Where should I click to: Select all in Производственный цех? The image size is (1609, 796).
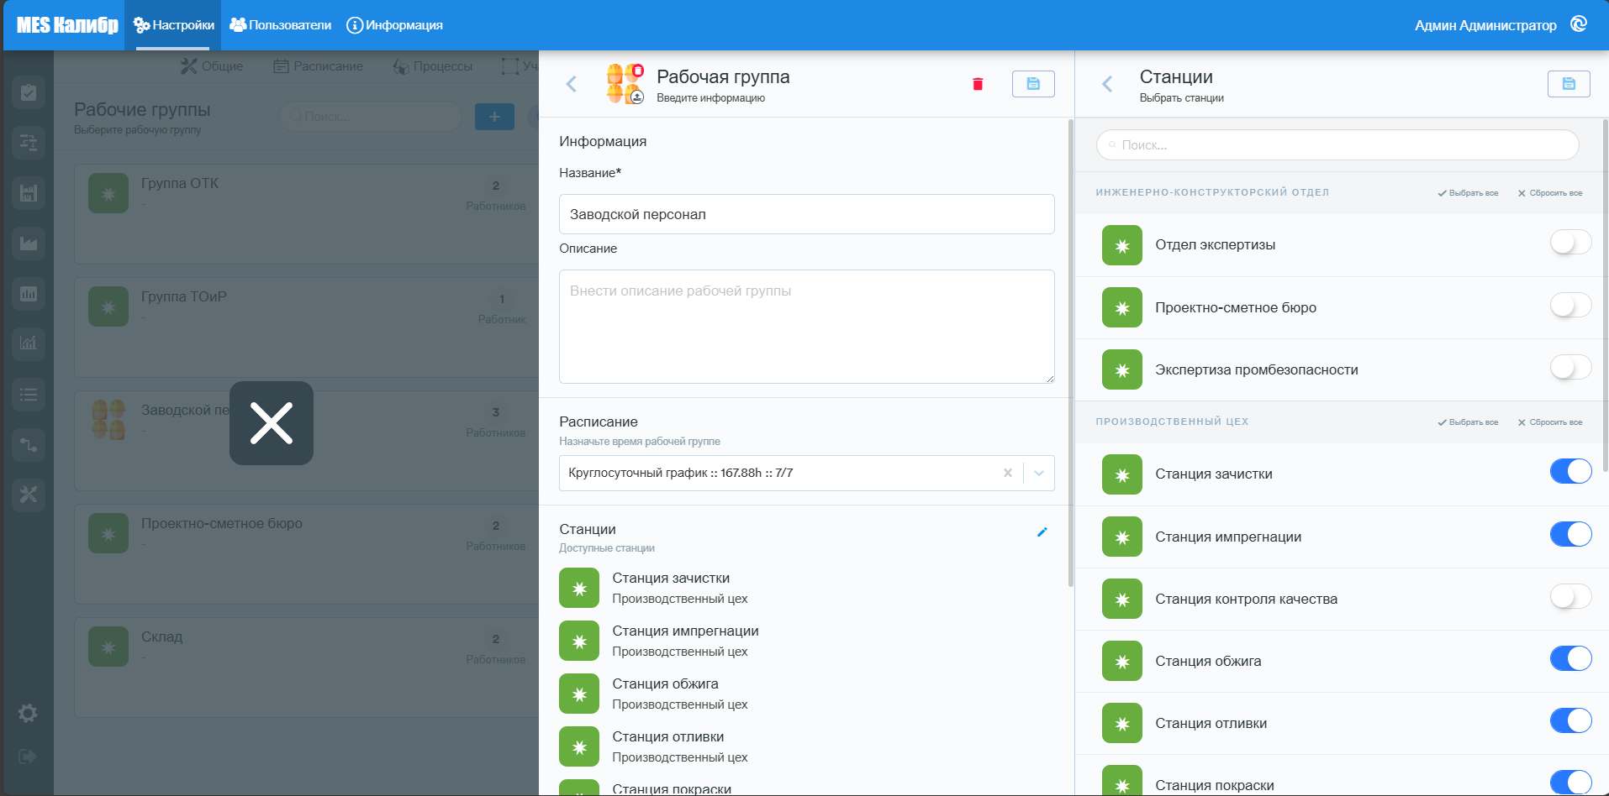pyautogui.click(x=1468, y=422)
